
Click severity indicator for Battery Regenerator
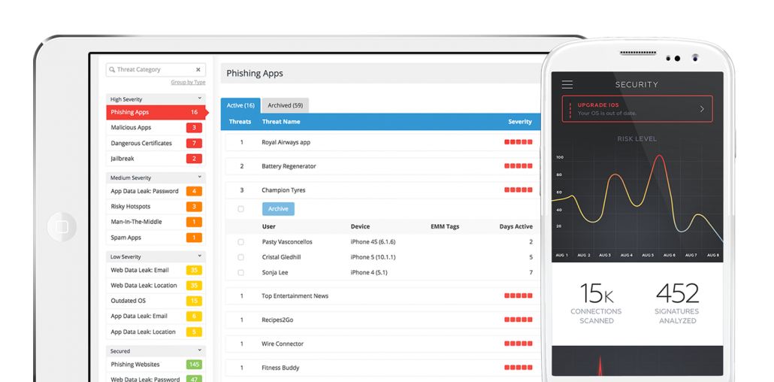519,166
